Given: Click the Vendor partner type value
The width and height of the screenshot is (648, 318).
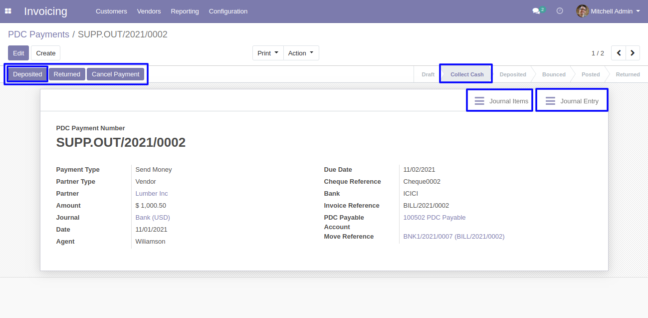Looking at the screenshot, I should tap(146, 182).
